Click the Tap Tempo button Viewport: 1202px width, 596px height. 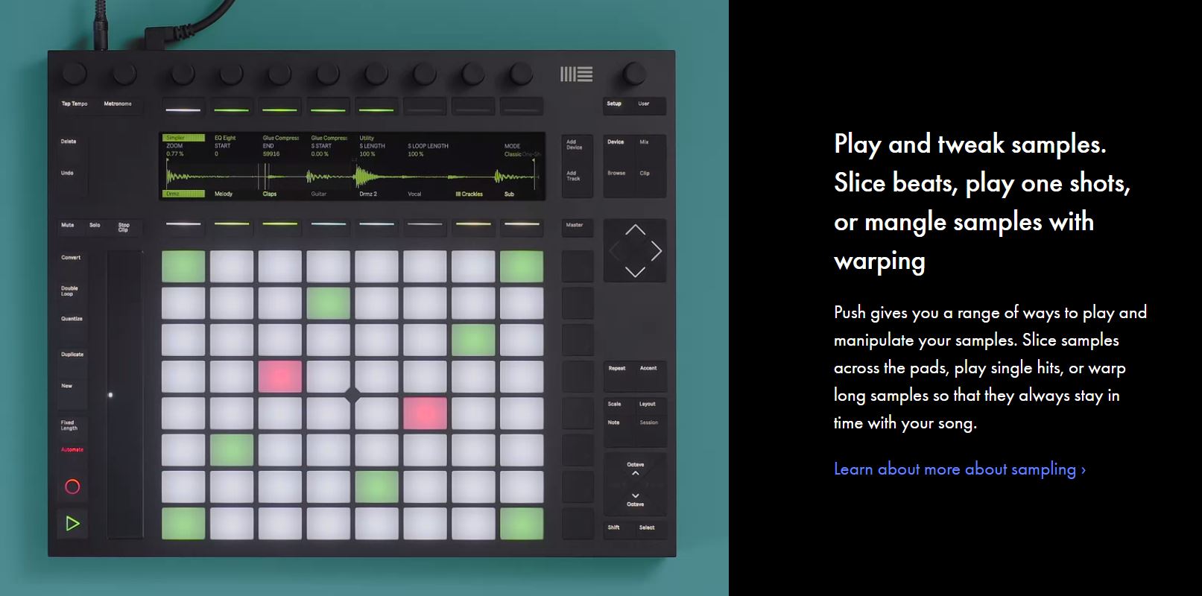pos(75,104)
